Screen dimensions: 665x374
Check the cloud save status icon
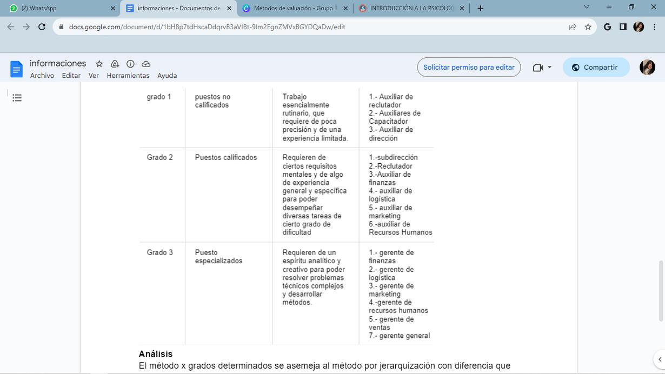pos(146,64)
